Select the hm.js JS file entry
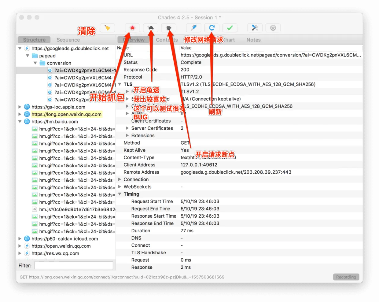379x302 pixels. [73, 209]
